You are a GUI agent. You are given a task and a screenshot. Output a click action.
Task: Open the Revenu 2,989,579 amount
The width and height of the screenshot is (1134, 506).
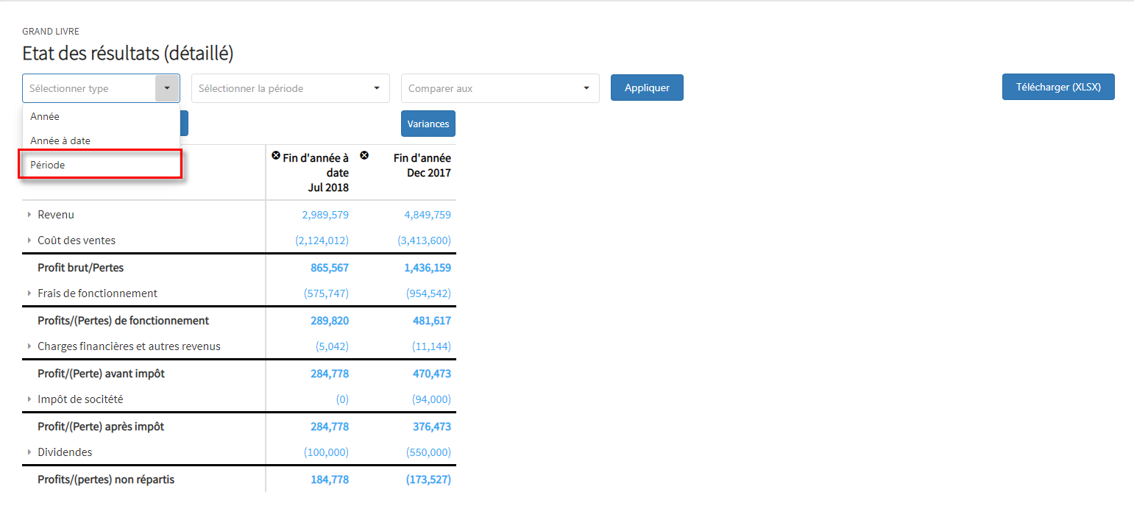click(325, 215)
